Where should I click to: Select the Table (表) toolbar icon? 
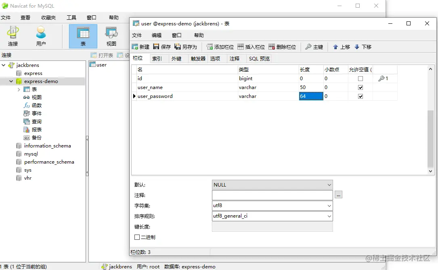(x=83, y=36)
